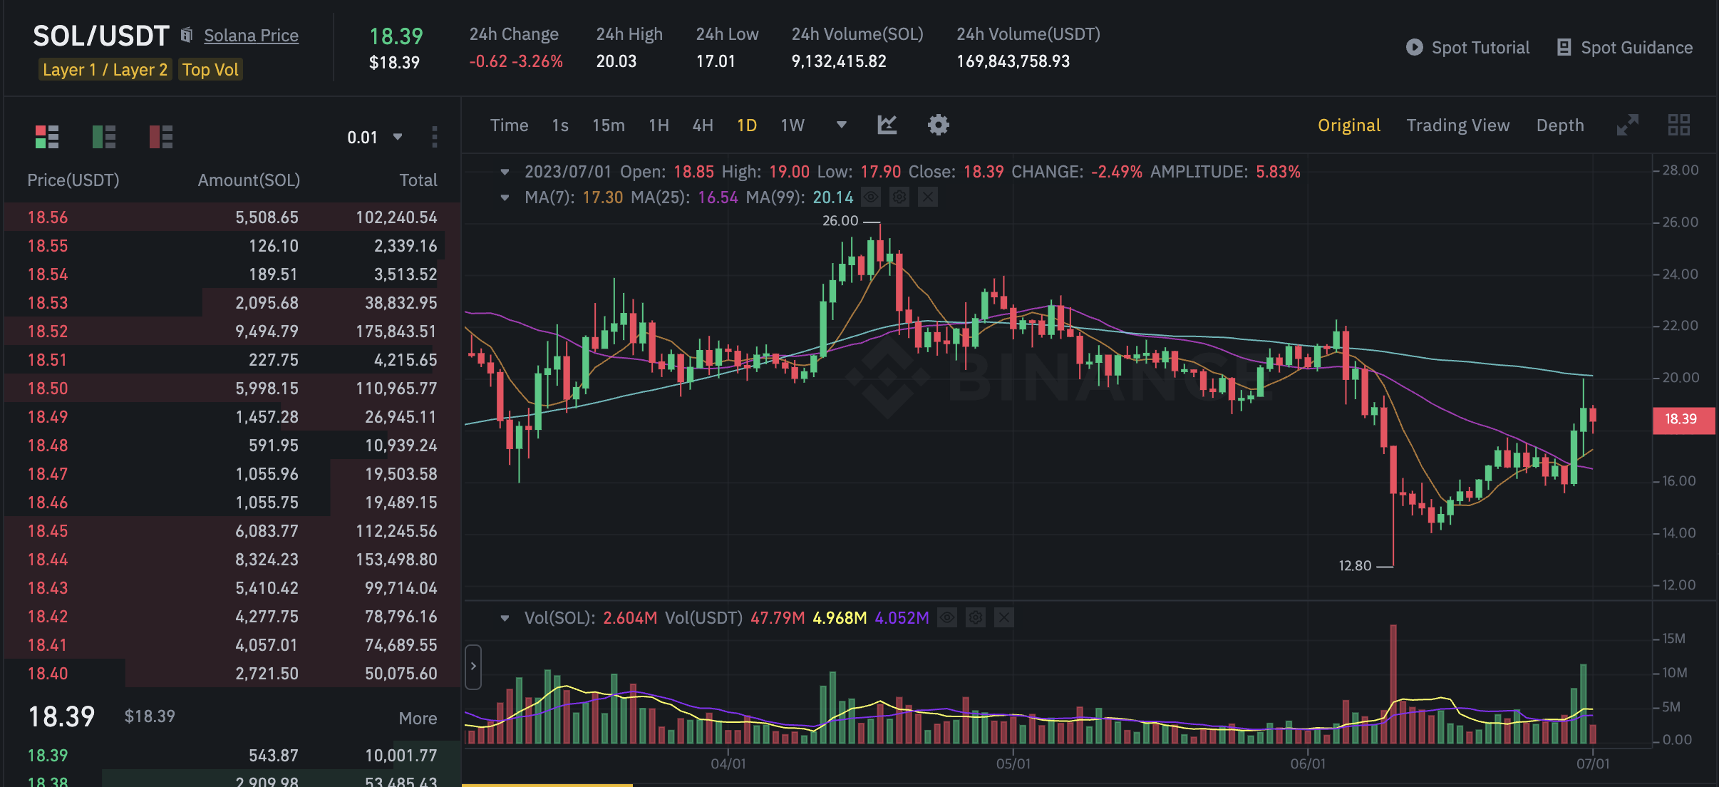Click Spot Tutorial button

(1467, 48)
